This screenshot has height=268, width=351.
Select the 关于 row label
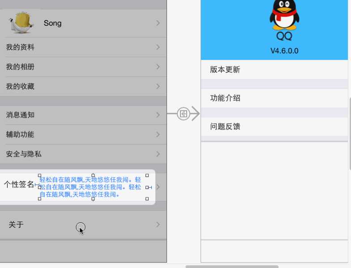click(x=16, y=224)
